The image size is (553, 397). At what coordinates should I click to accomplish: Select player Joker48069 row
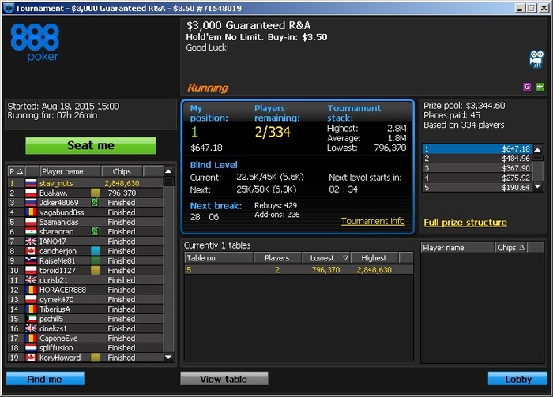(x=85, y=203)
